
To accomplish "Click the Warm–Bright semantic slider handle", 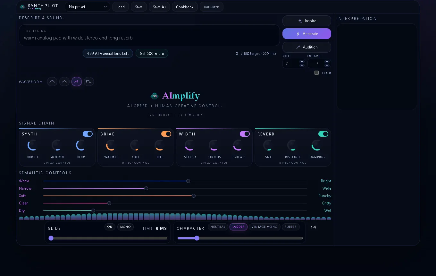I will pos(188,181).
